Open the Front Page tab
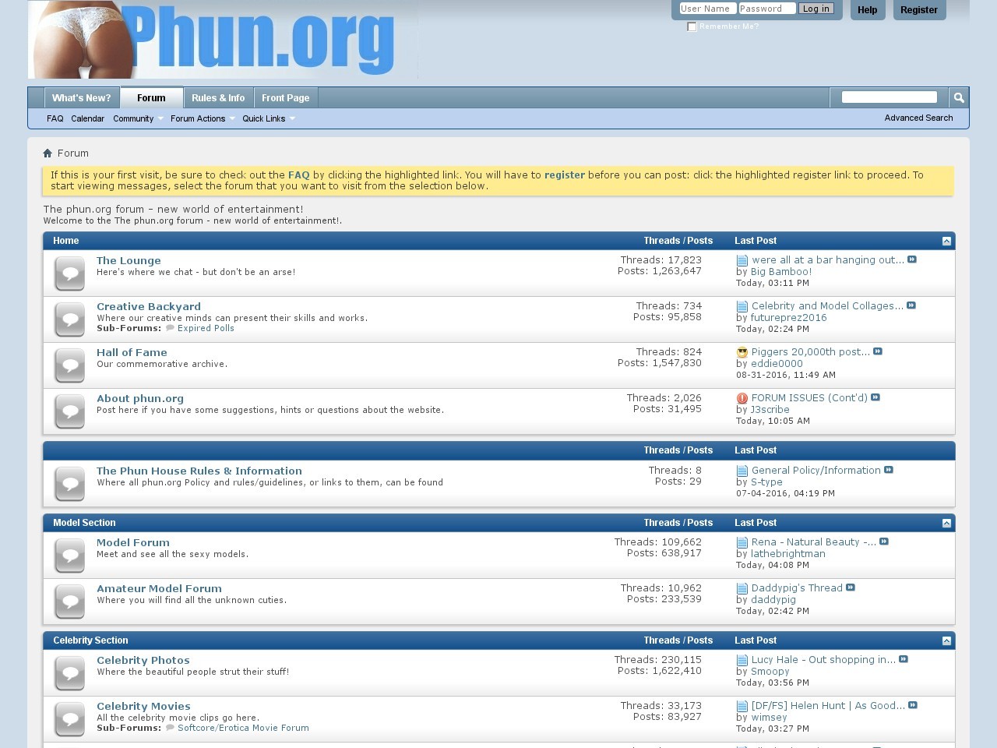The height and width of the screenshot is (748, 997). pos(286,97)
